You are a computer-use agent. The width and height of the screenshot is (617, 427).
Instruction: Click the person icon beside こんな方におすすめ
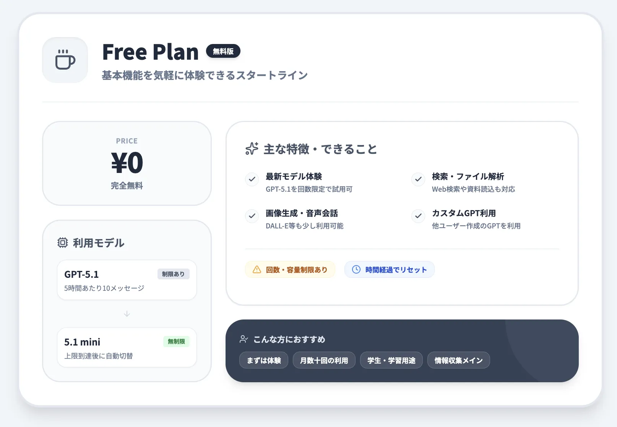[x=244, y=338]
